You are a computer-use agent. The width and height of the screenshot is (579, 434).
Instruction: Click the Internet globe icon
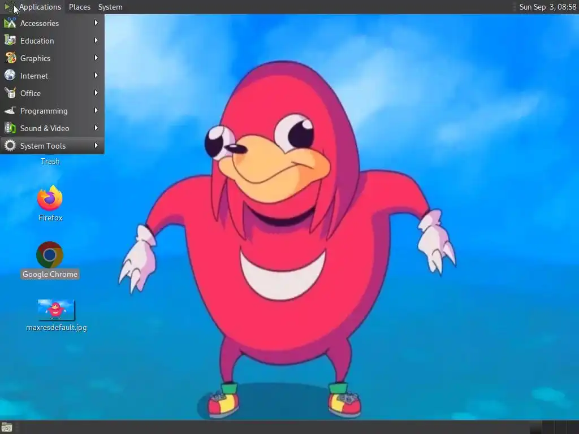click(10, 75)
